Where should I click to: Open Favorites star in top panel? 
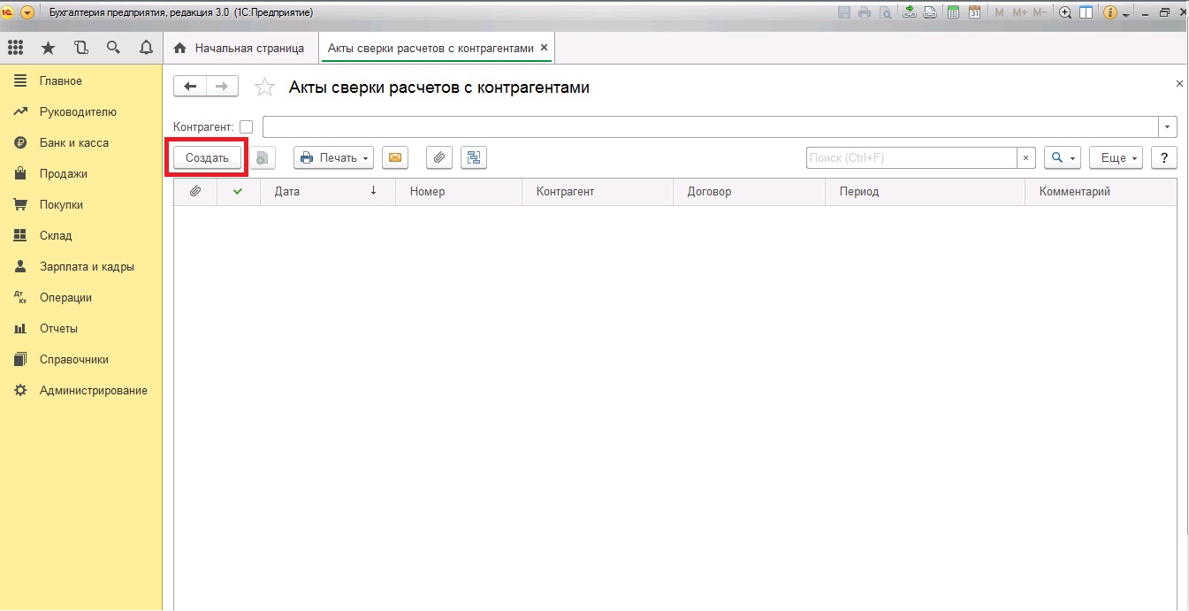pos(48,48)
